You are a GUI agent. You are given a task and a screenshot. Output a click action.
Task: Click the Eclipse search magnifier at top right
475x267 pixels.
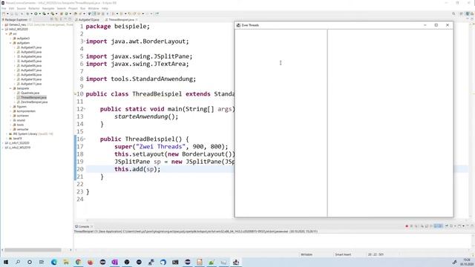[453, 13]
